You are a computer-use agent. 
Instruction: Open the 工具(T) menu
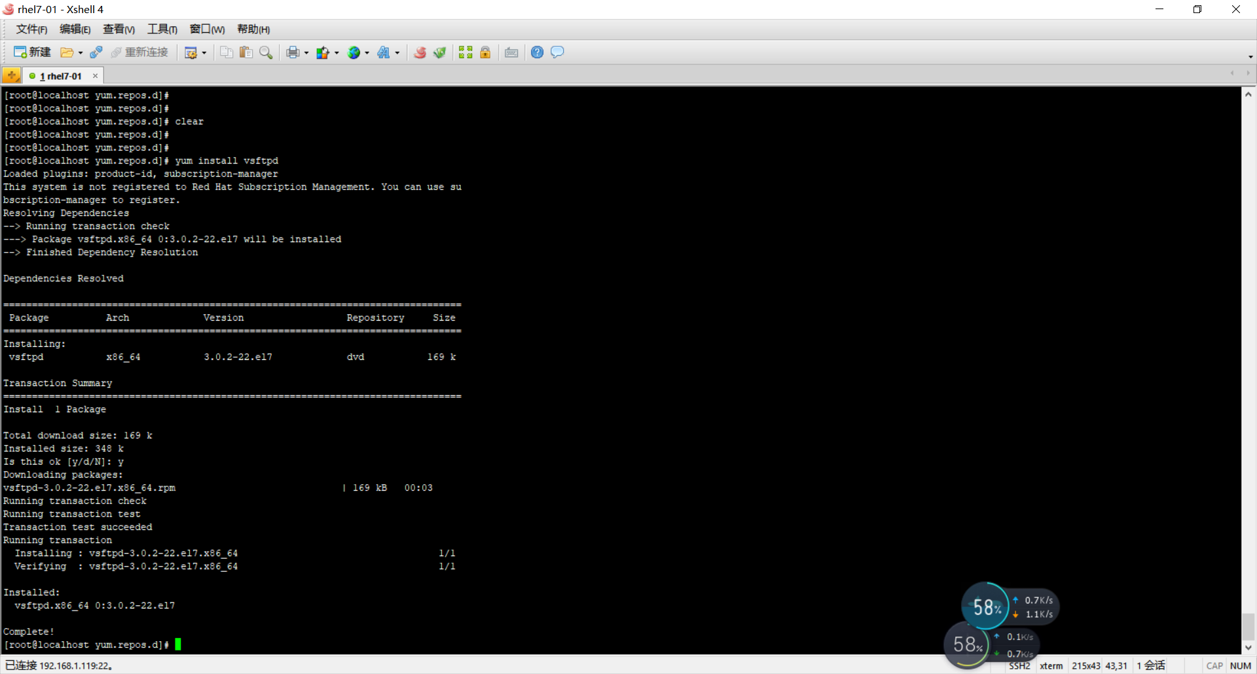[162, 29]
